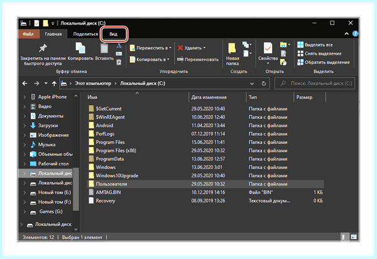Open the Quick Access Toolbar customize dropdown

pos(53,23)
